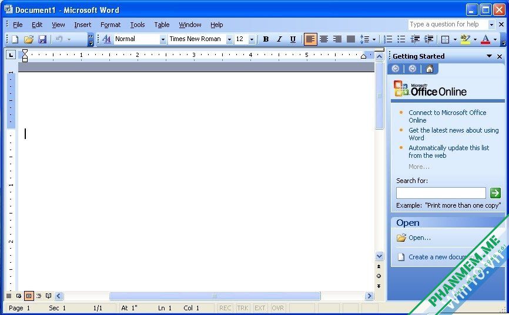Switch to Normal View icon

pos(9,296)
